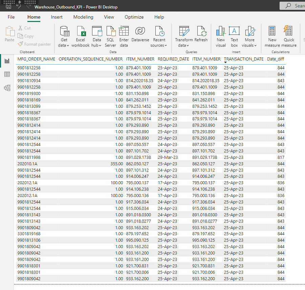305x290 pixels.
Task: Sort by TRANSACTION_DATE column header
Action: point(244,59)
